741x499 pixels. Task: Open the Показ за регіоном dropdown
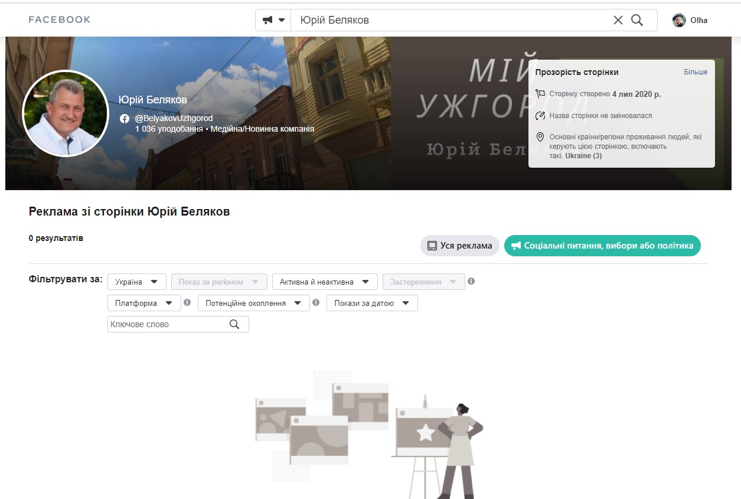(x=219, y=282)
